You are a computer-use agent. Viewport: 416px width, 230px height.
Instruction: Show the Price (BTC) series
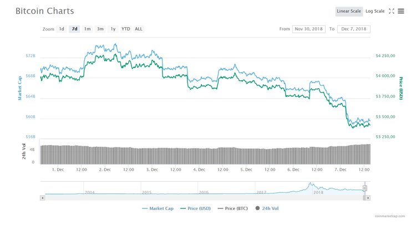coord(233,208)
